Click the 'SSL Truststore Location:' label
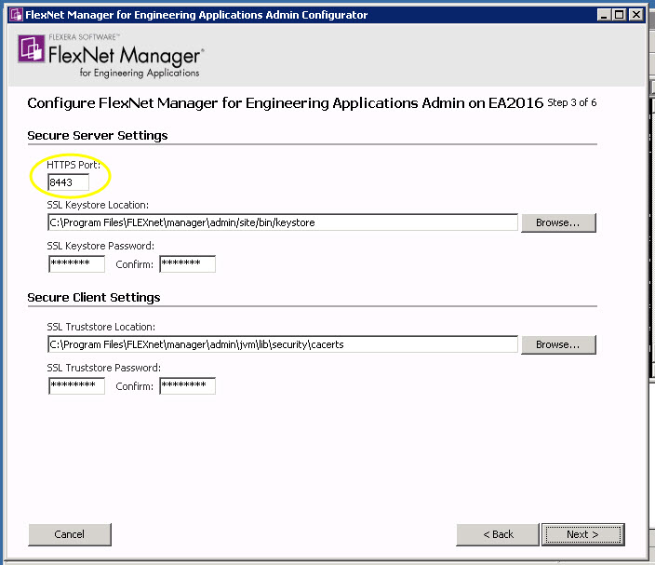 101,327
